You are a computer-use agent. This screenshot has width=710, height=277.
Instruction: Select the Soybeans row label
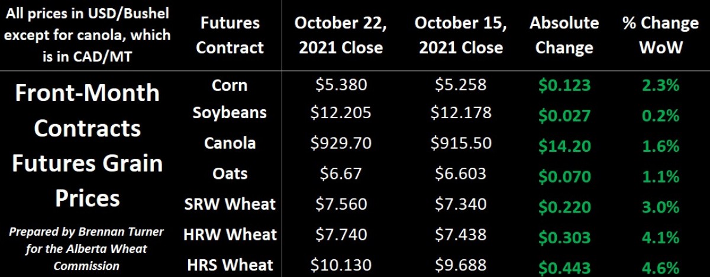230,112
